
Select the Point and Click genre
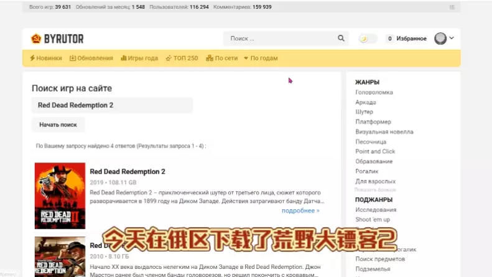(375, 151)
